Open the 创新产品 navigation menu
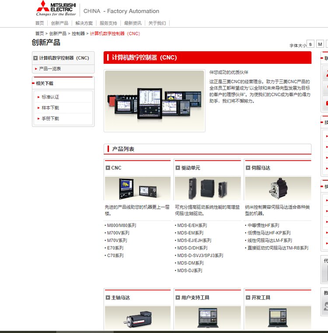 point(59,23)
